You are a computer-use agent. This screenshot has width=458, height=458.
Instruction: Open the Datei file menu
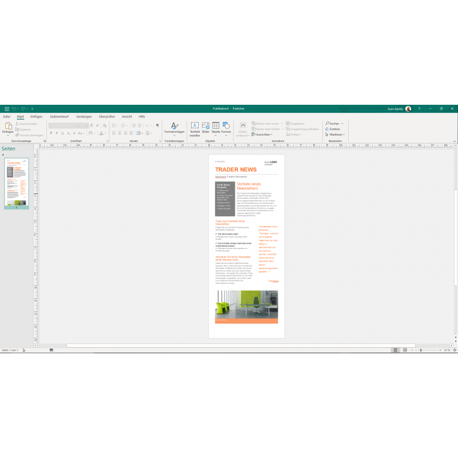7,116
